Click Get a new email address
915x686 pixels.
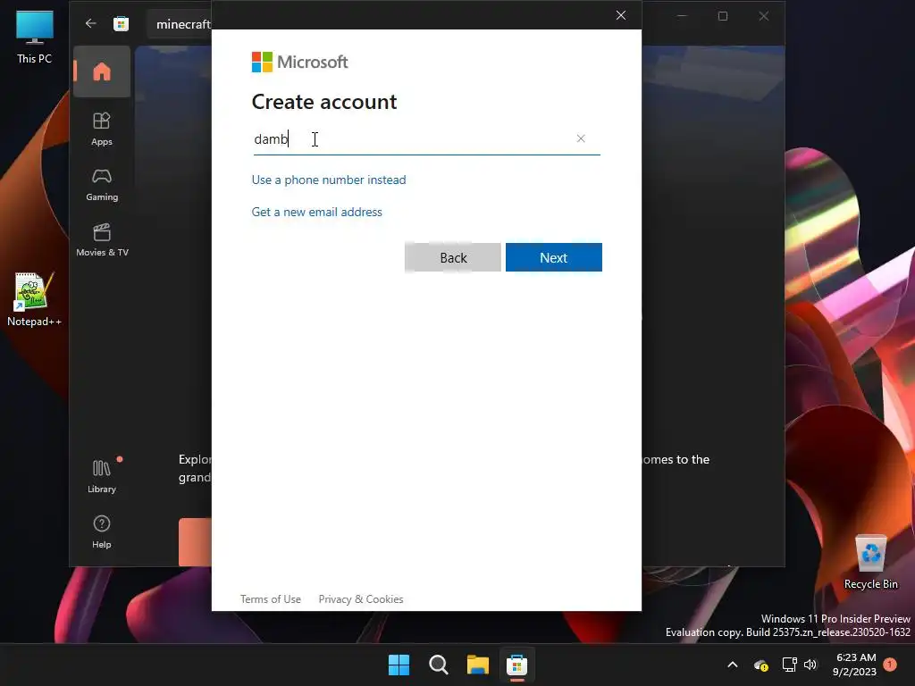point(317,212)
